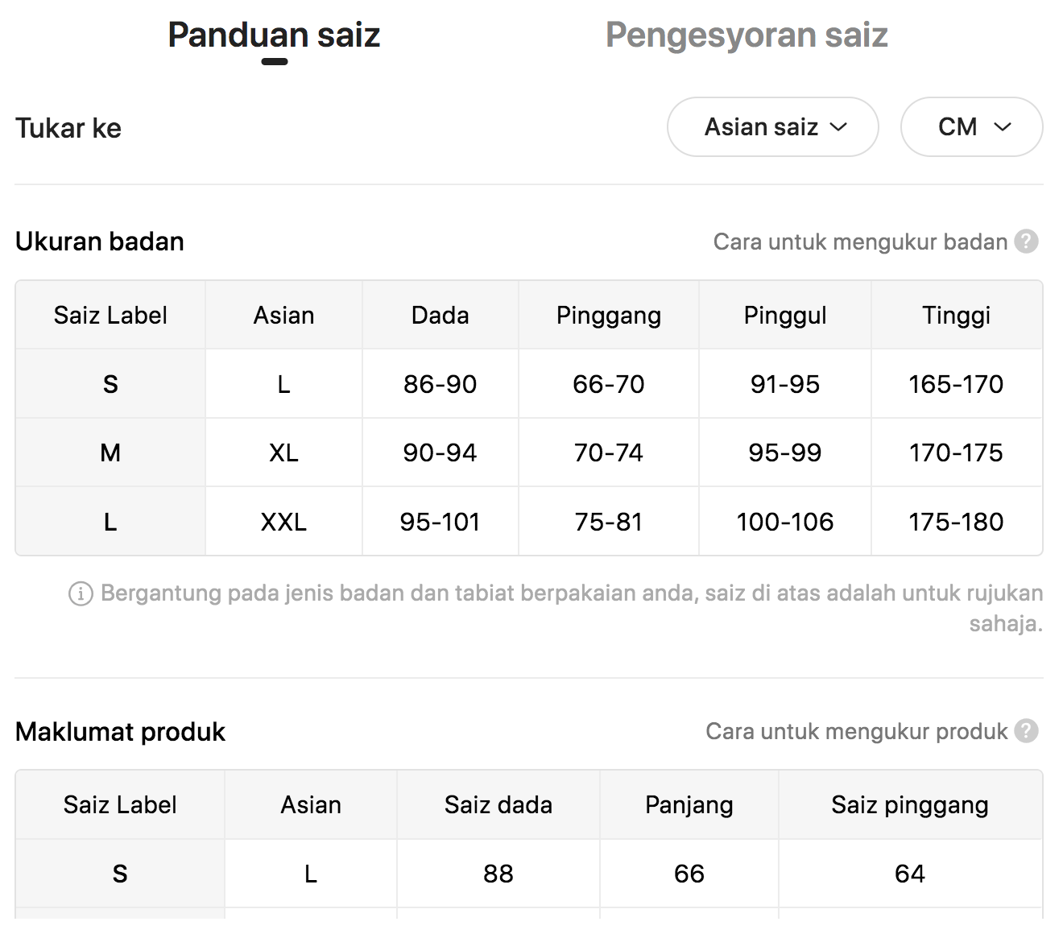This screenshot has height=934, width=1063.
Task: Click chevron arrow in Asian saiz dropdown
Action: click(838, 127)
